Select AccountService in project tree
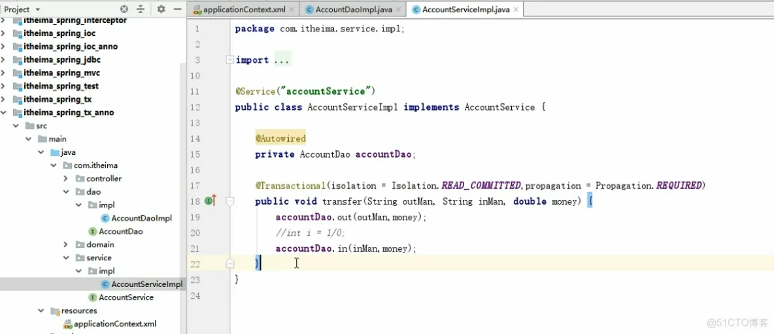 [x=126, y=297]
